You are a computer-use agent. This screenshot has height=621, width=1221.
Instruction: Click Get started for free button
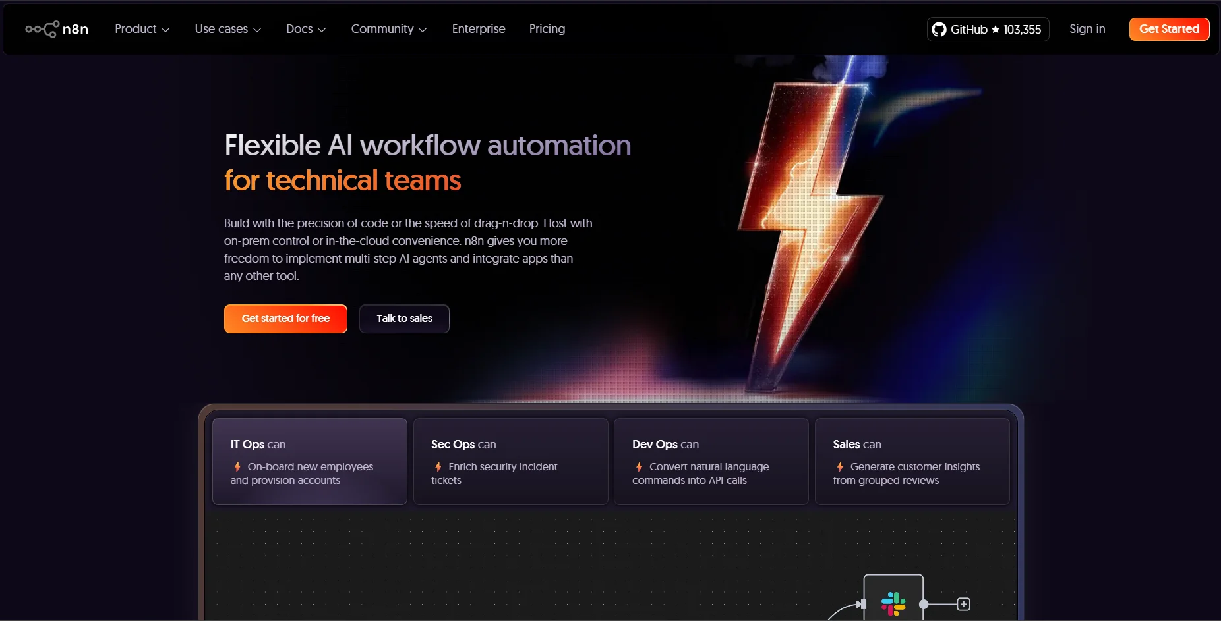(285, 319)
